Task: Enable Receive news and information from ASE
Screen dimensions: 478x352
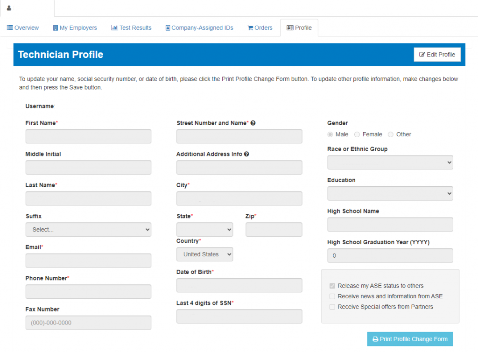Action: coord(332,296)
